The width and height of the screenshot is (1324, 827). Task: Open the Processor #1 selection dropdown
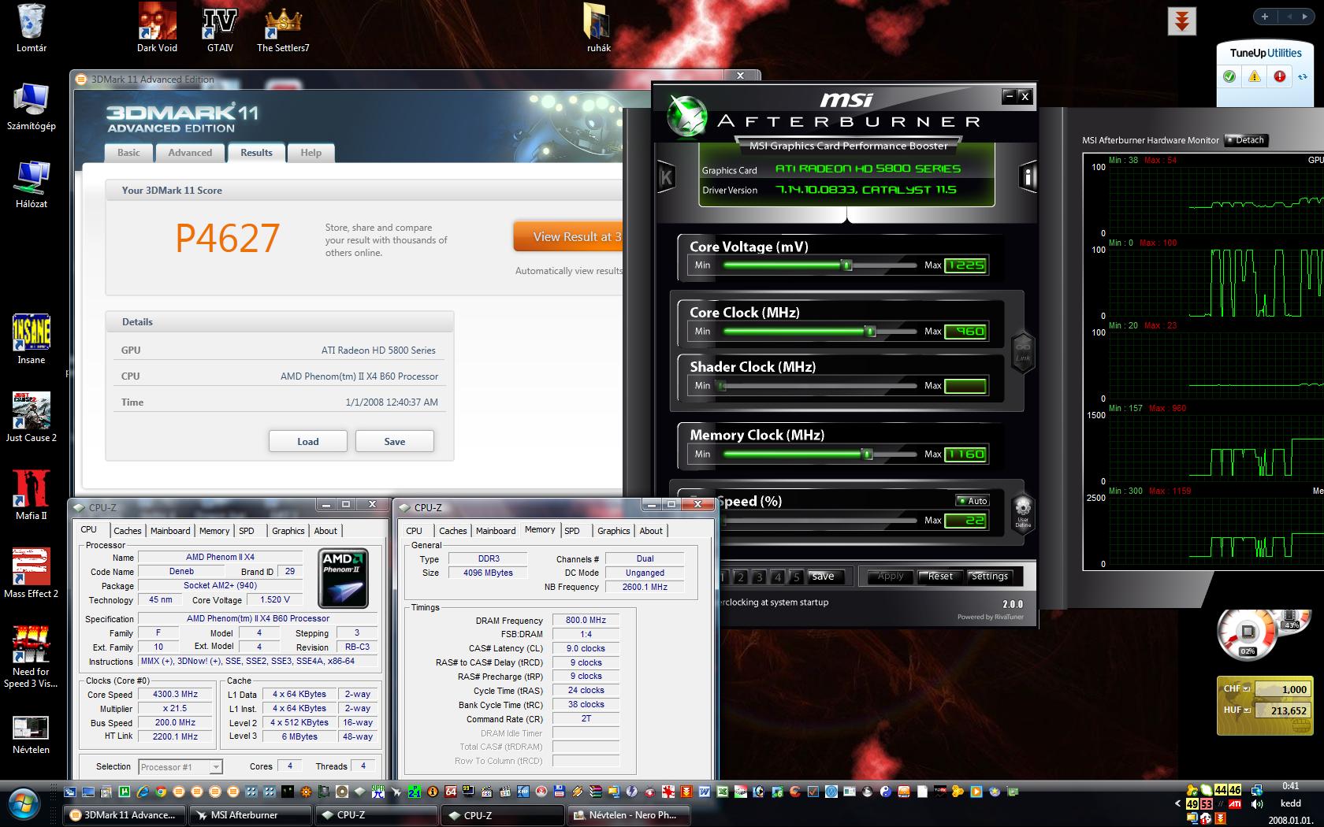(180, 766)
